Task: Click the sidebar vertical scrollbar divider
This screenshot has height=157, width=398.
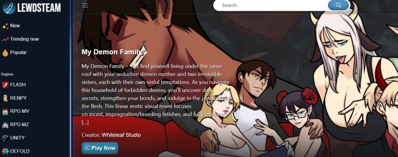Action: 71,78
